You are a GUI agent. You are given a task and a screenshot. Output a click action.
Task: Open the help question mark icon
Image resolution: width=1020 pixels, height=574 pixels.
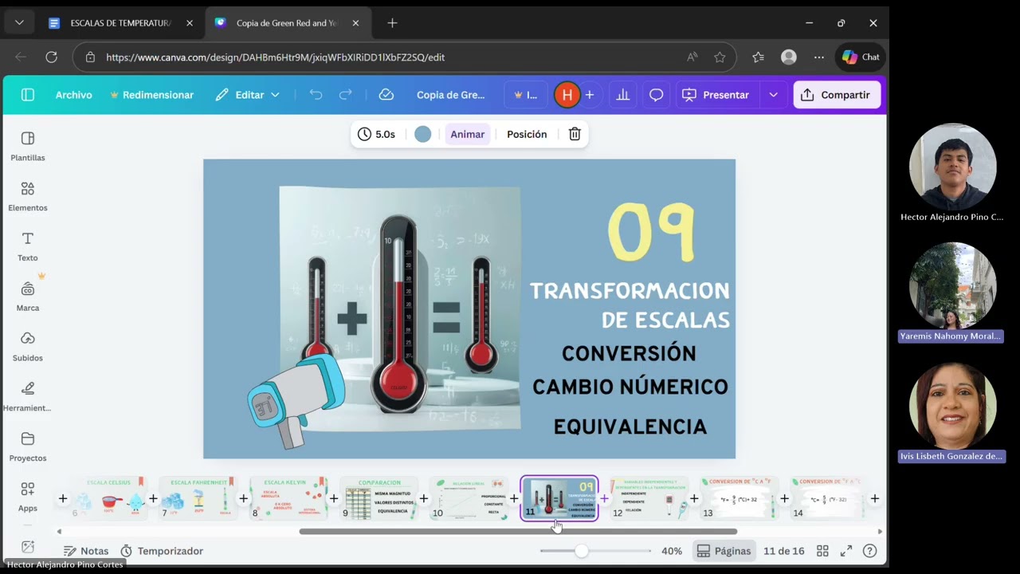pos(870,551)
